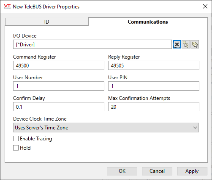Click the I/O Device field showing [*Driver]
Image resolution: width=212 pixels, height=180 pixels.
(92, 44)
